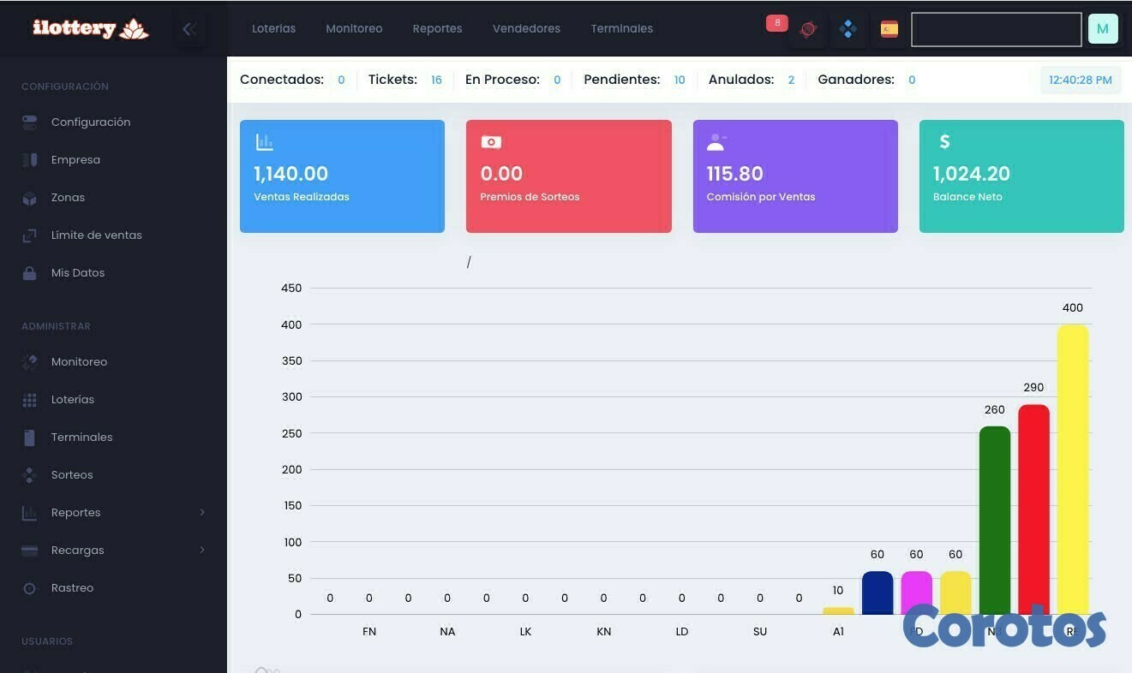Image resolution: width=1132 pixels, height=673 pixels.
Task: Click the camera icon on Premios de Sorteos card
Action: pos(489,141)
